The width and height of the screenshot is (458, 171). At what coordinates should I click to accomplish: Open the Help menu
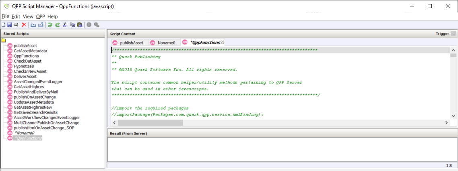click(53, 16)
